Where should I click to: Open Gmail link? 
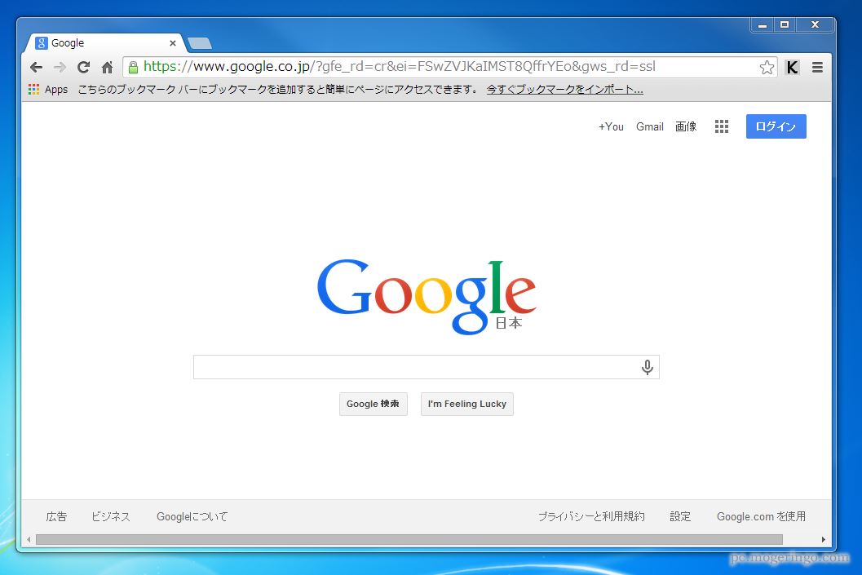click(650, 126)
